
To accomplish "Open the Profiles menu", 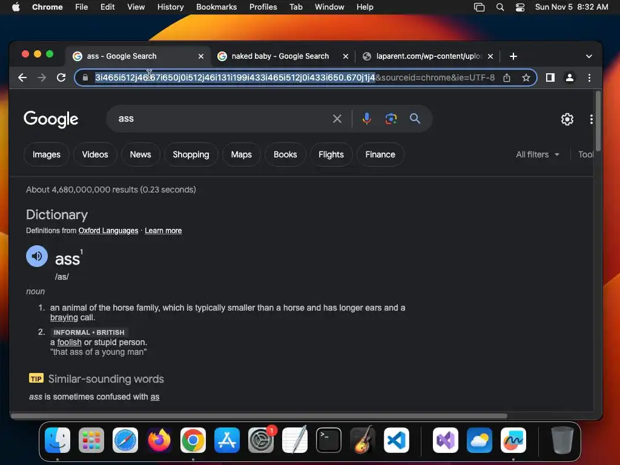I will (x=263, y=7).
